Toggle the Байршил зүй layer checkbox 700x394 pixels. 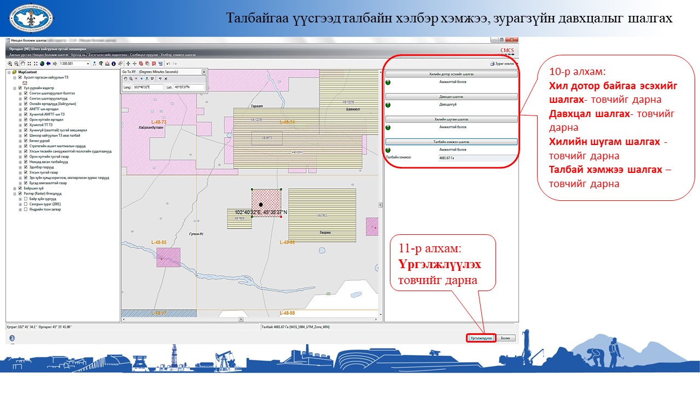[x=20, y=188]
